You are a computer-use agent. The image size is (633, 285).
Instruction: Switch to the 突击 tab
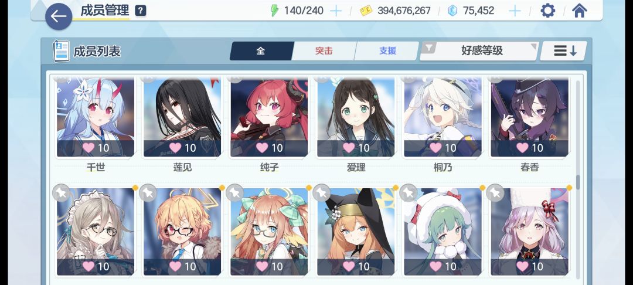coord(324,51)
